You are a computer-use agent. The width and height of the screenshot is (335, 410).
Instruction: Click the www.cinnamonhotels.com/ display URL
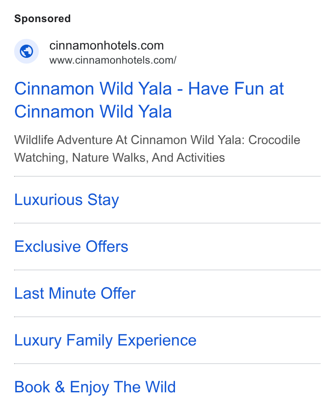click(113, 60)
